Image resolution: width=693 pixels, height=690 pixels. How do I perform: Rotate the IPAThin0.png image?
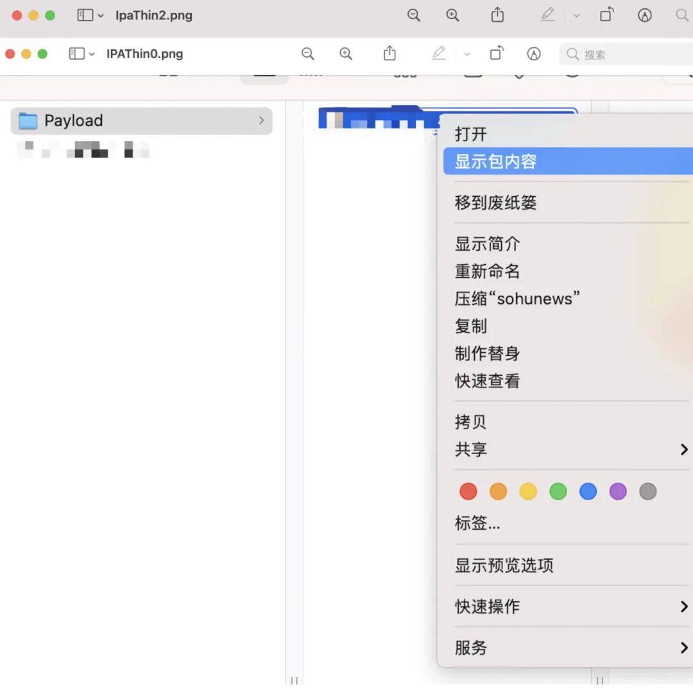tap(497, 53)
